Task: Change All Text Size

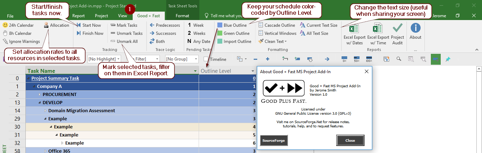Action: click(314, 33)
